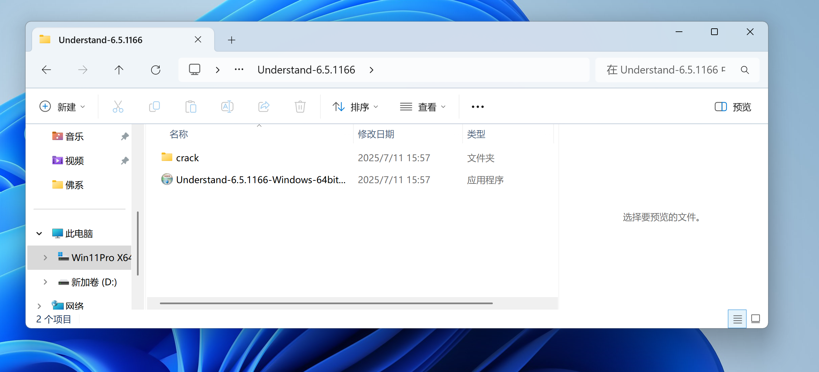The image size is (819, 372).
Task: Switch to large thumbnails view
Action: pos(756,319)
